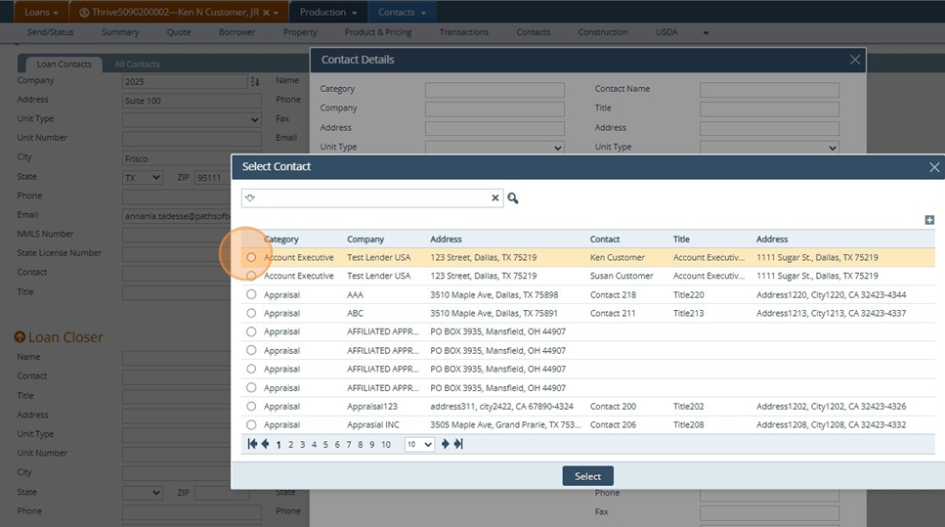Go to the first page of results
945x527 pixels.
(x=253, y=444)
